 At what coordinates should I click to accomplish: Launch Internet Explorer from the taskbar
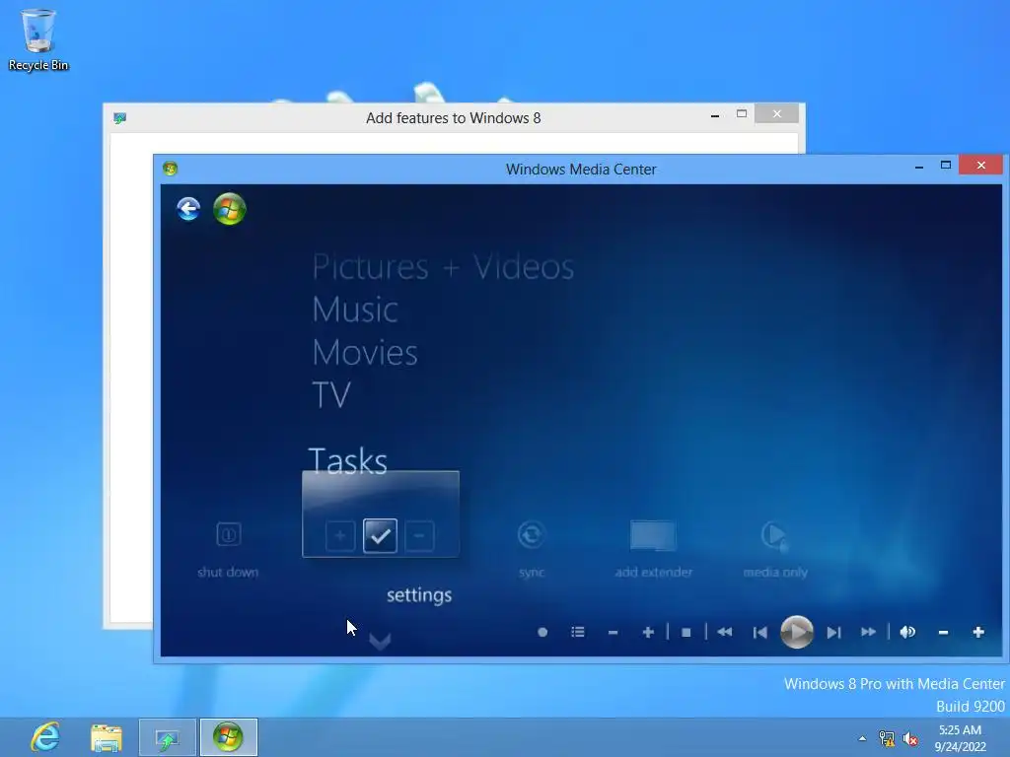click(45, 737)
